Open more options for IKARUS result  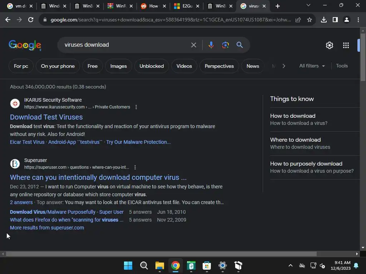[x=136, y=107]
